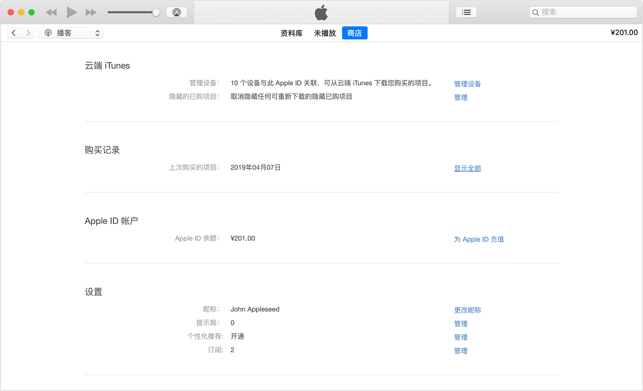Click the 更改昵称 link
The image size is (643, 391).
click(467, 310)
